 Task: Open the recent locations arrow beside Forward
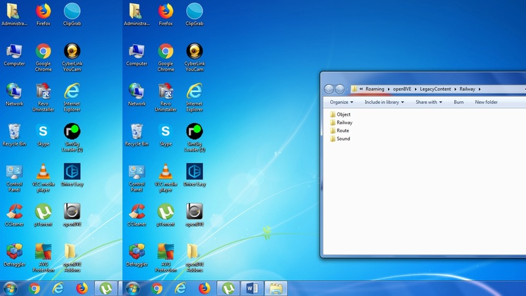coord(347,89)
